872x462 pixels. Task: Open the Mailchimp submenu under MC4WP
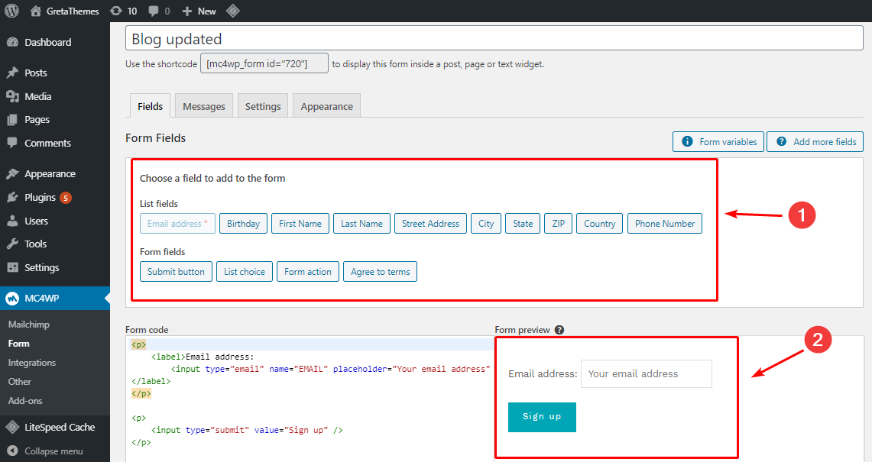(28, 324)
